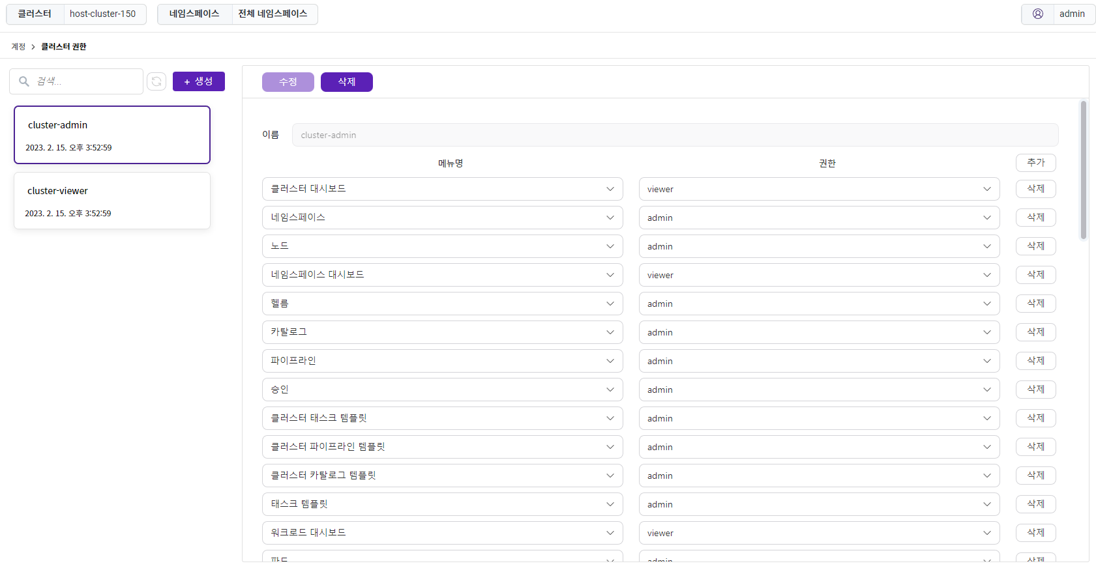
Task: Click the purple 삭제 button at top
Action: 347,82
